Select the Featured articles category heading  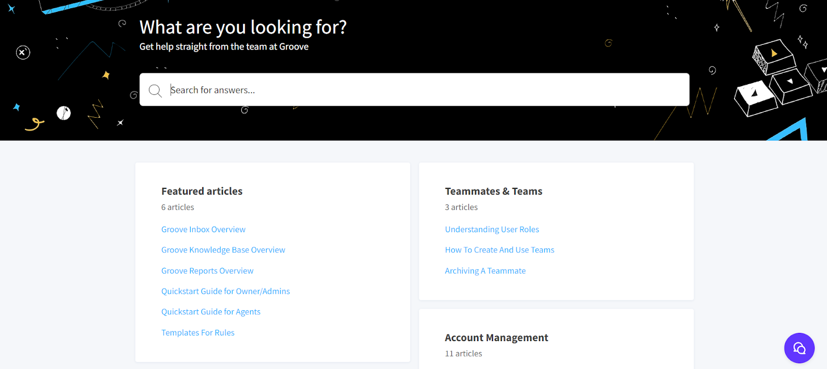click(202, 191)
